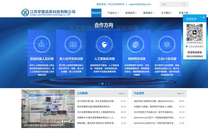The height and width of the screenshot is (130, 208).
Task: Select the Industry 4.0 lab gear icon
Action: click(x=167, y=44)
